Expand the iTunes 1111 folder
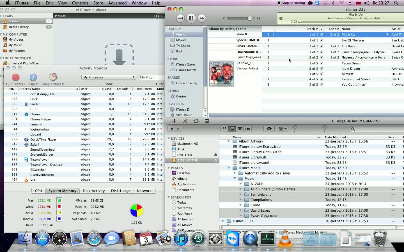Viewport: 404px width, 252px height. 223,221
